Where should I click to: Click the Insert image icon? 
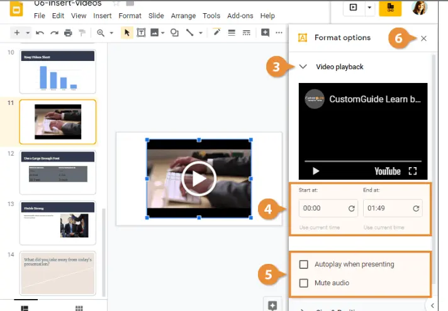point(154,33)
